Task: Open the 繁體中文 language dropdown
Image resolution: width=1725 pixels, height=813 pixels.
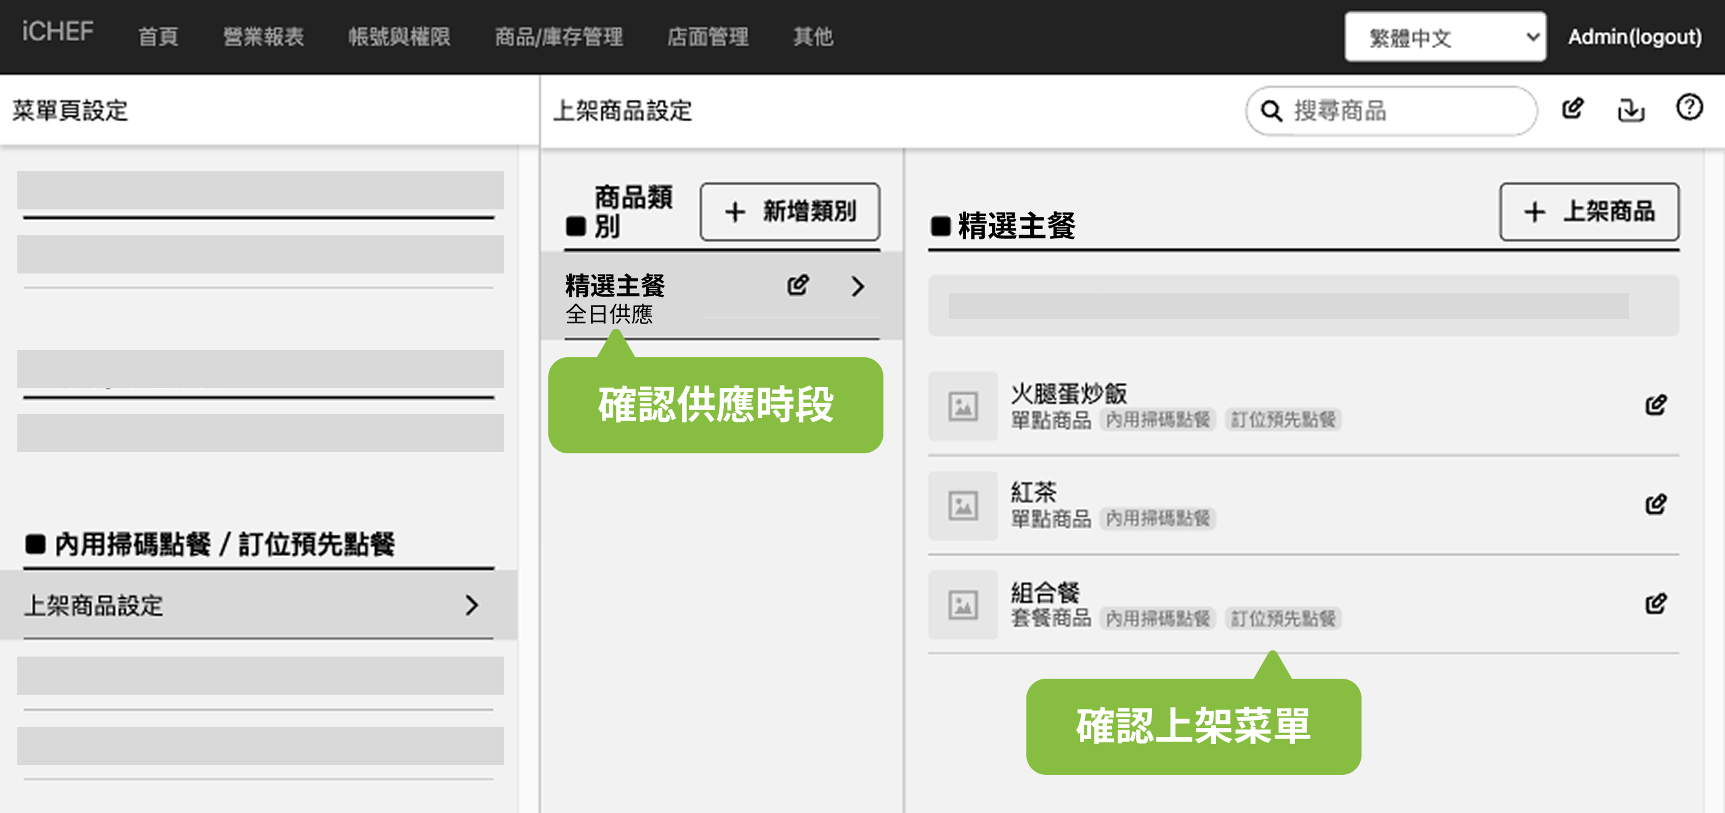Action: (1445, 37)
